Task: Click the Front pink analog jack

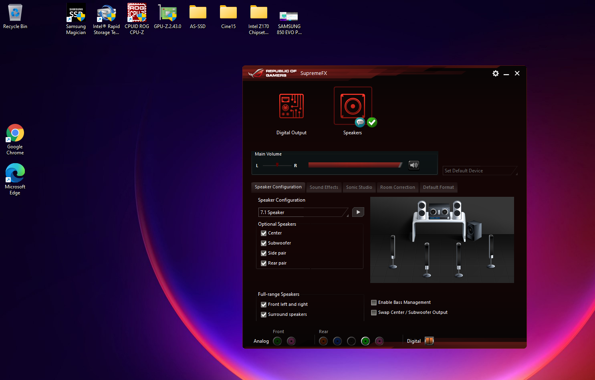Action: pos(291,341)
